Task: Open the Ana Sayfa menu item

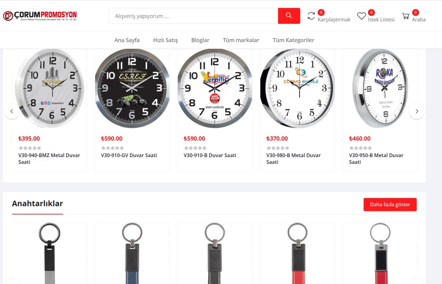Action: [x=127, y=40]
